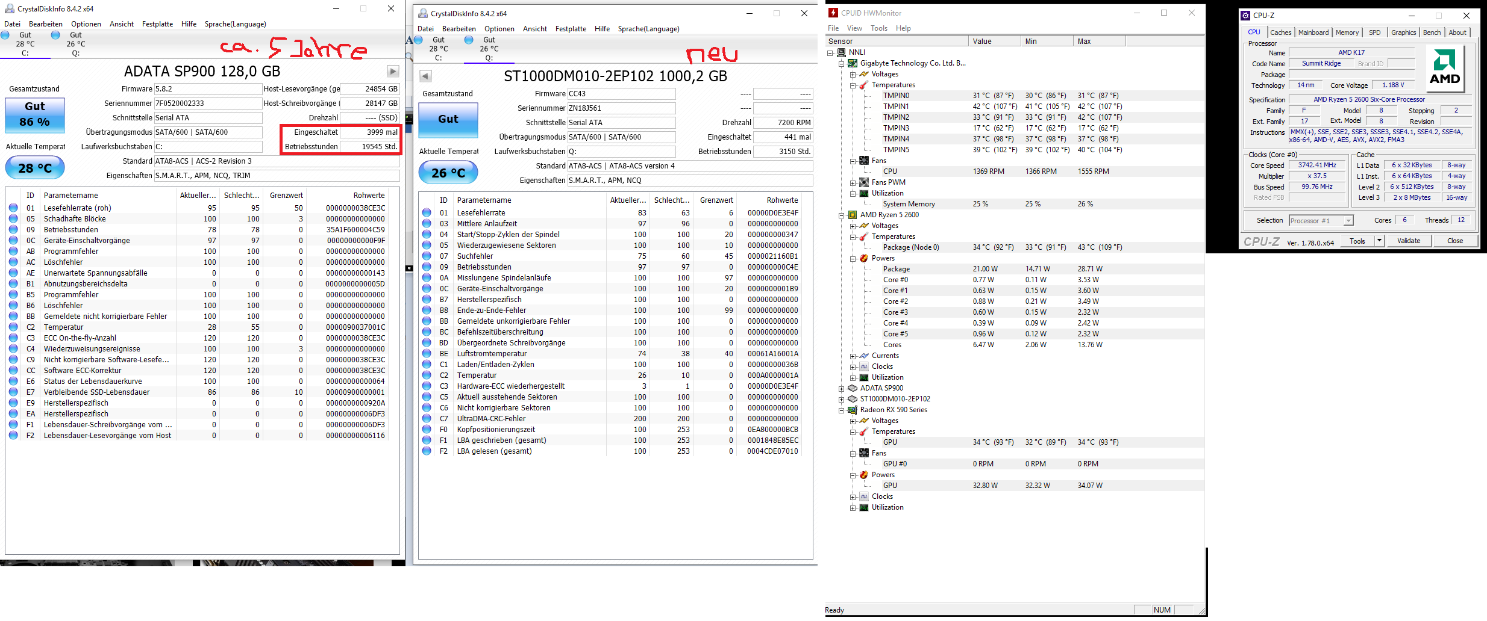The image size is (1487, 621).
Task: Collapse the Radeon RX 590 Series node
Action: 842,410
